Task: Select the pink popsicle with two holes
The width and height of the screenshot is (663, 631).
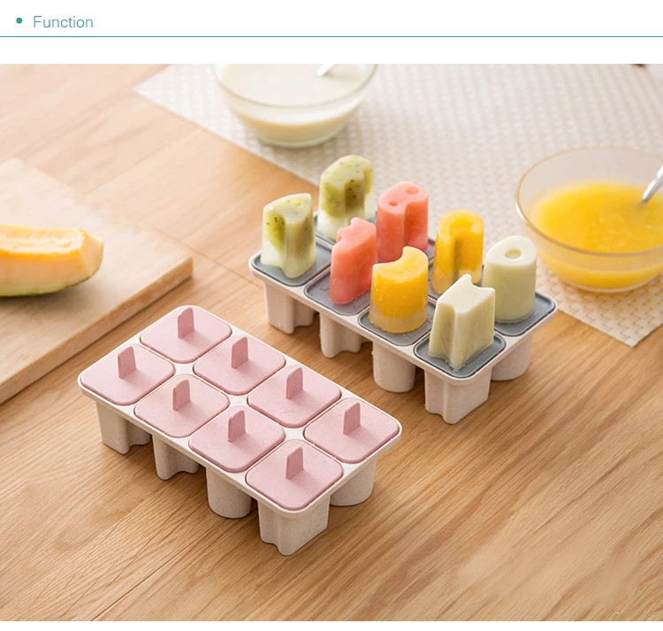Action: (x=402, y=221)
